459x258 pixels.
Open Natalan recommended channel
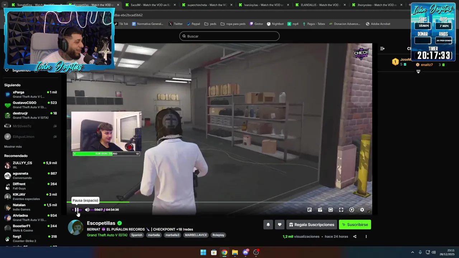tap(30, 207)
